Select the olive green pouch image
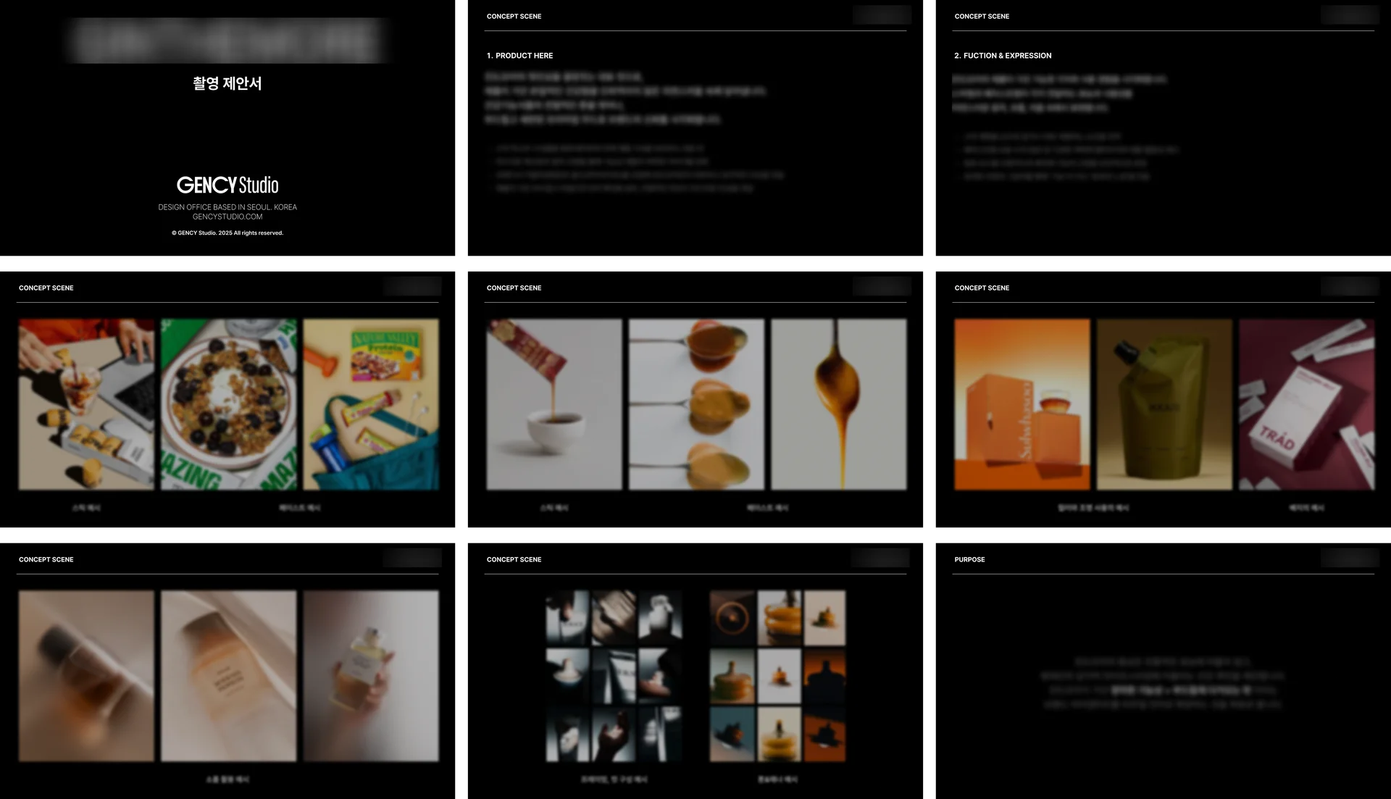 click(1164, 404)
